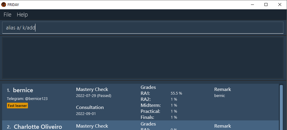Click bernice's RA1 score 55.5 %
287x130 pixels.
[176, 93]
